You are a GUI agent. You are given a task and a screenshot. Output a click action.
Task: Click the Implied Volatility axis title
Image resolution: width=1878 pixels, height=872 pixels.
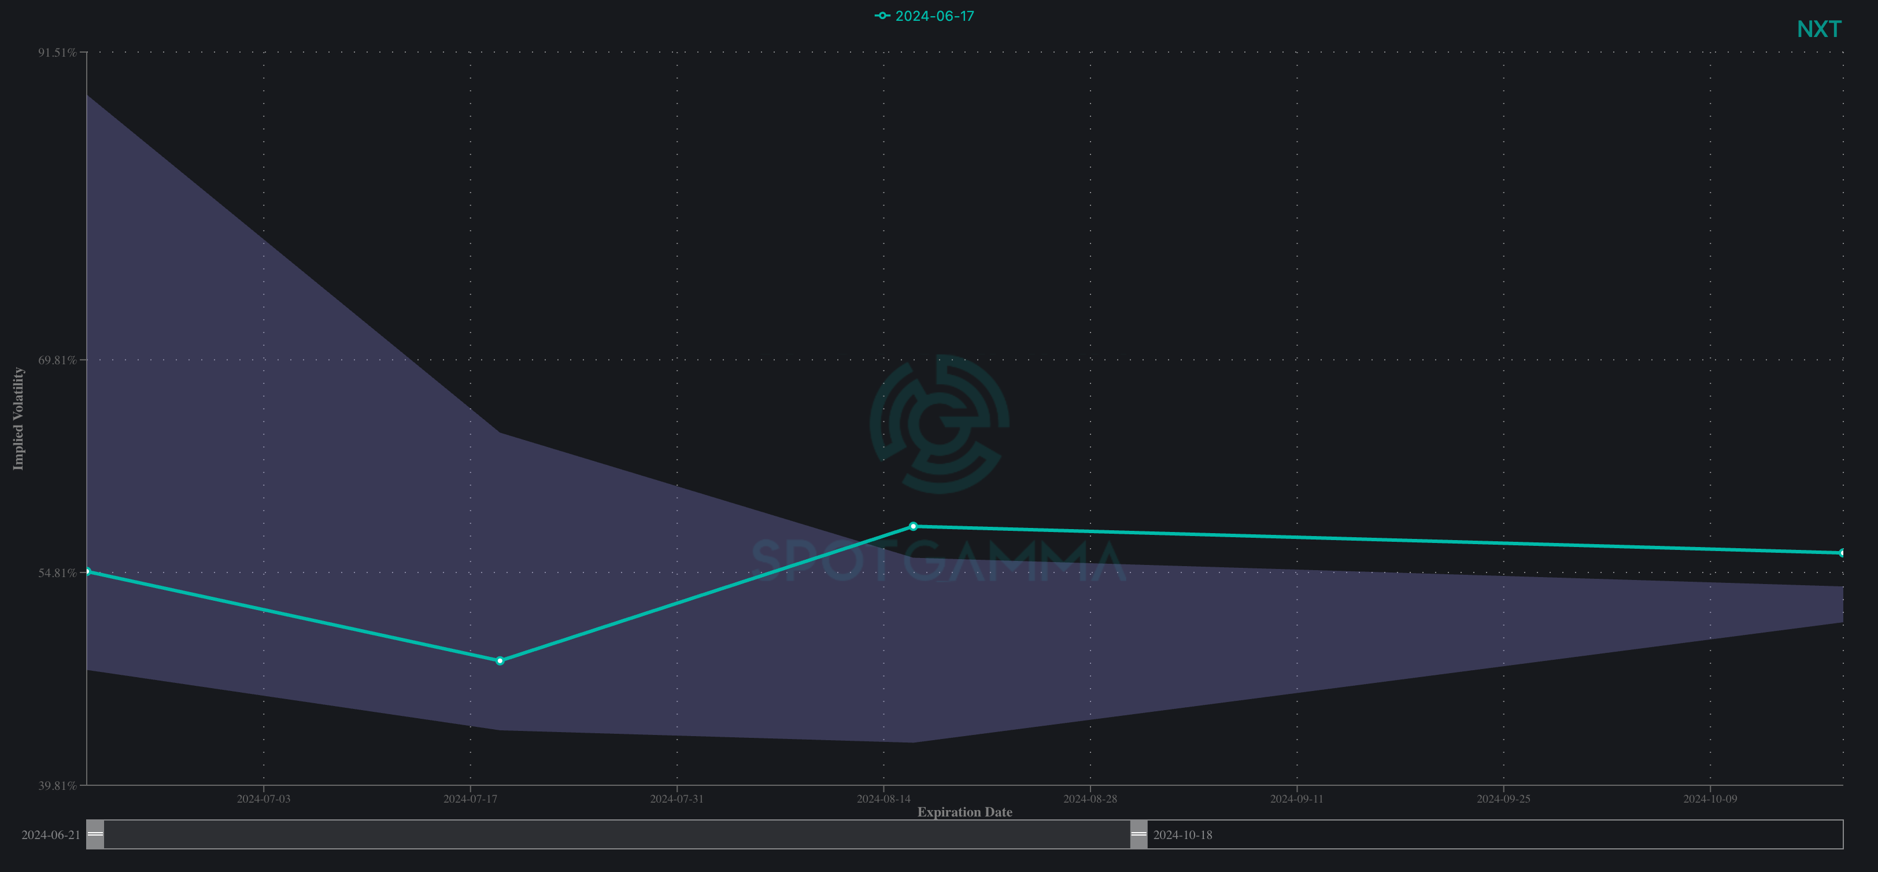click(x=19, y=419)
